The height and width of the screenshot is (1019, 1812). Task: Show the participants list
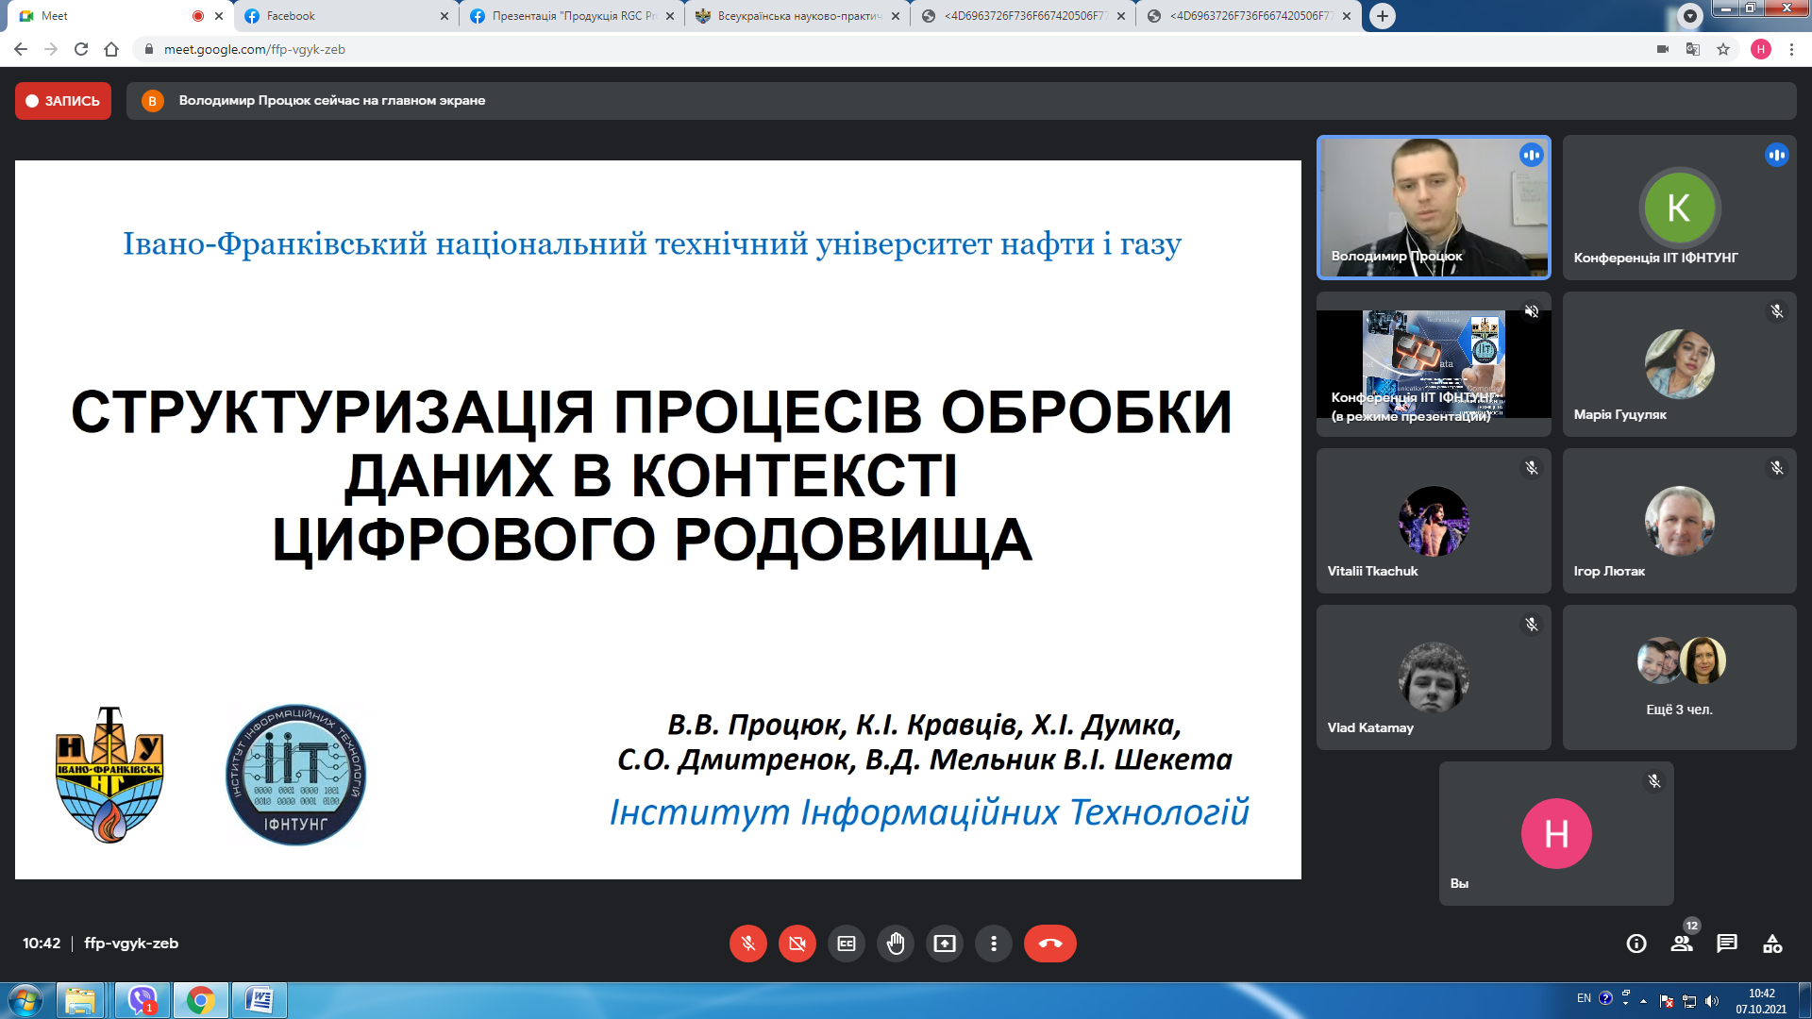click(1682, 944)
